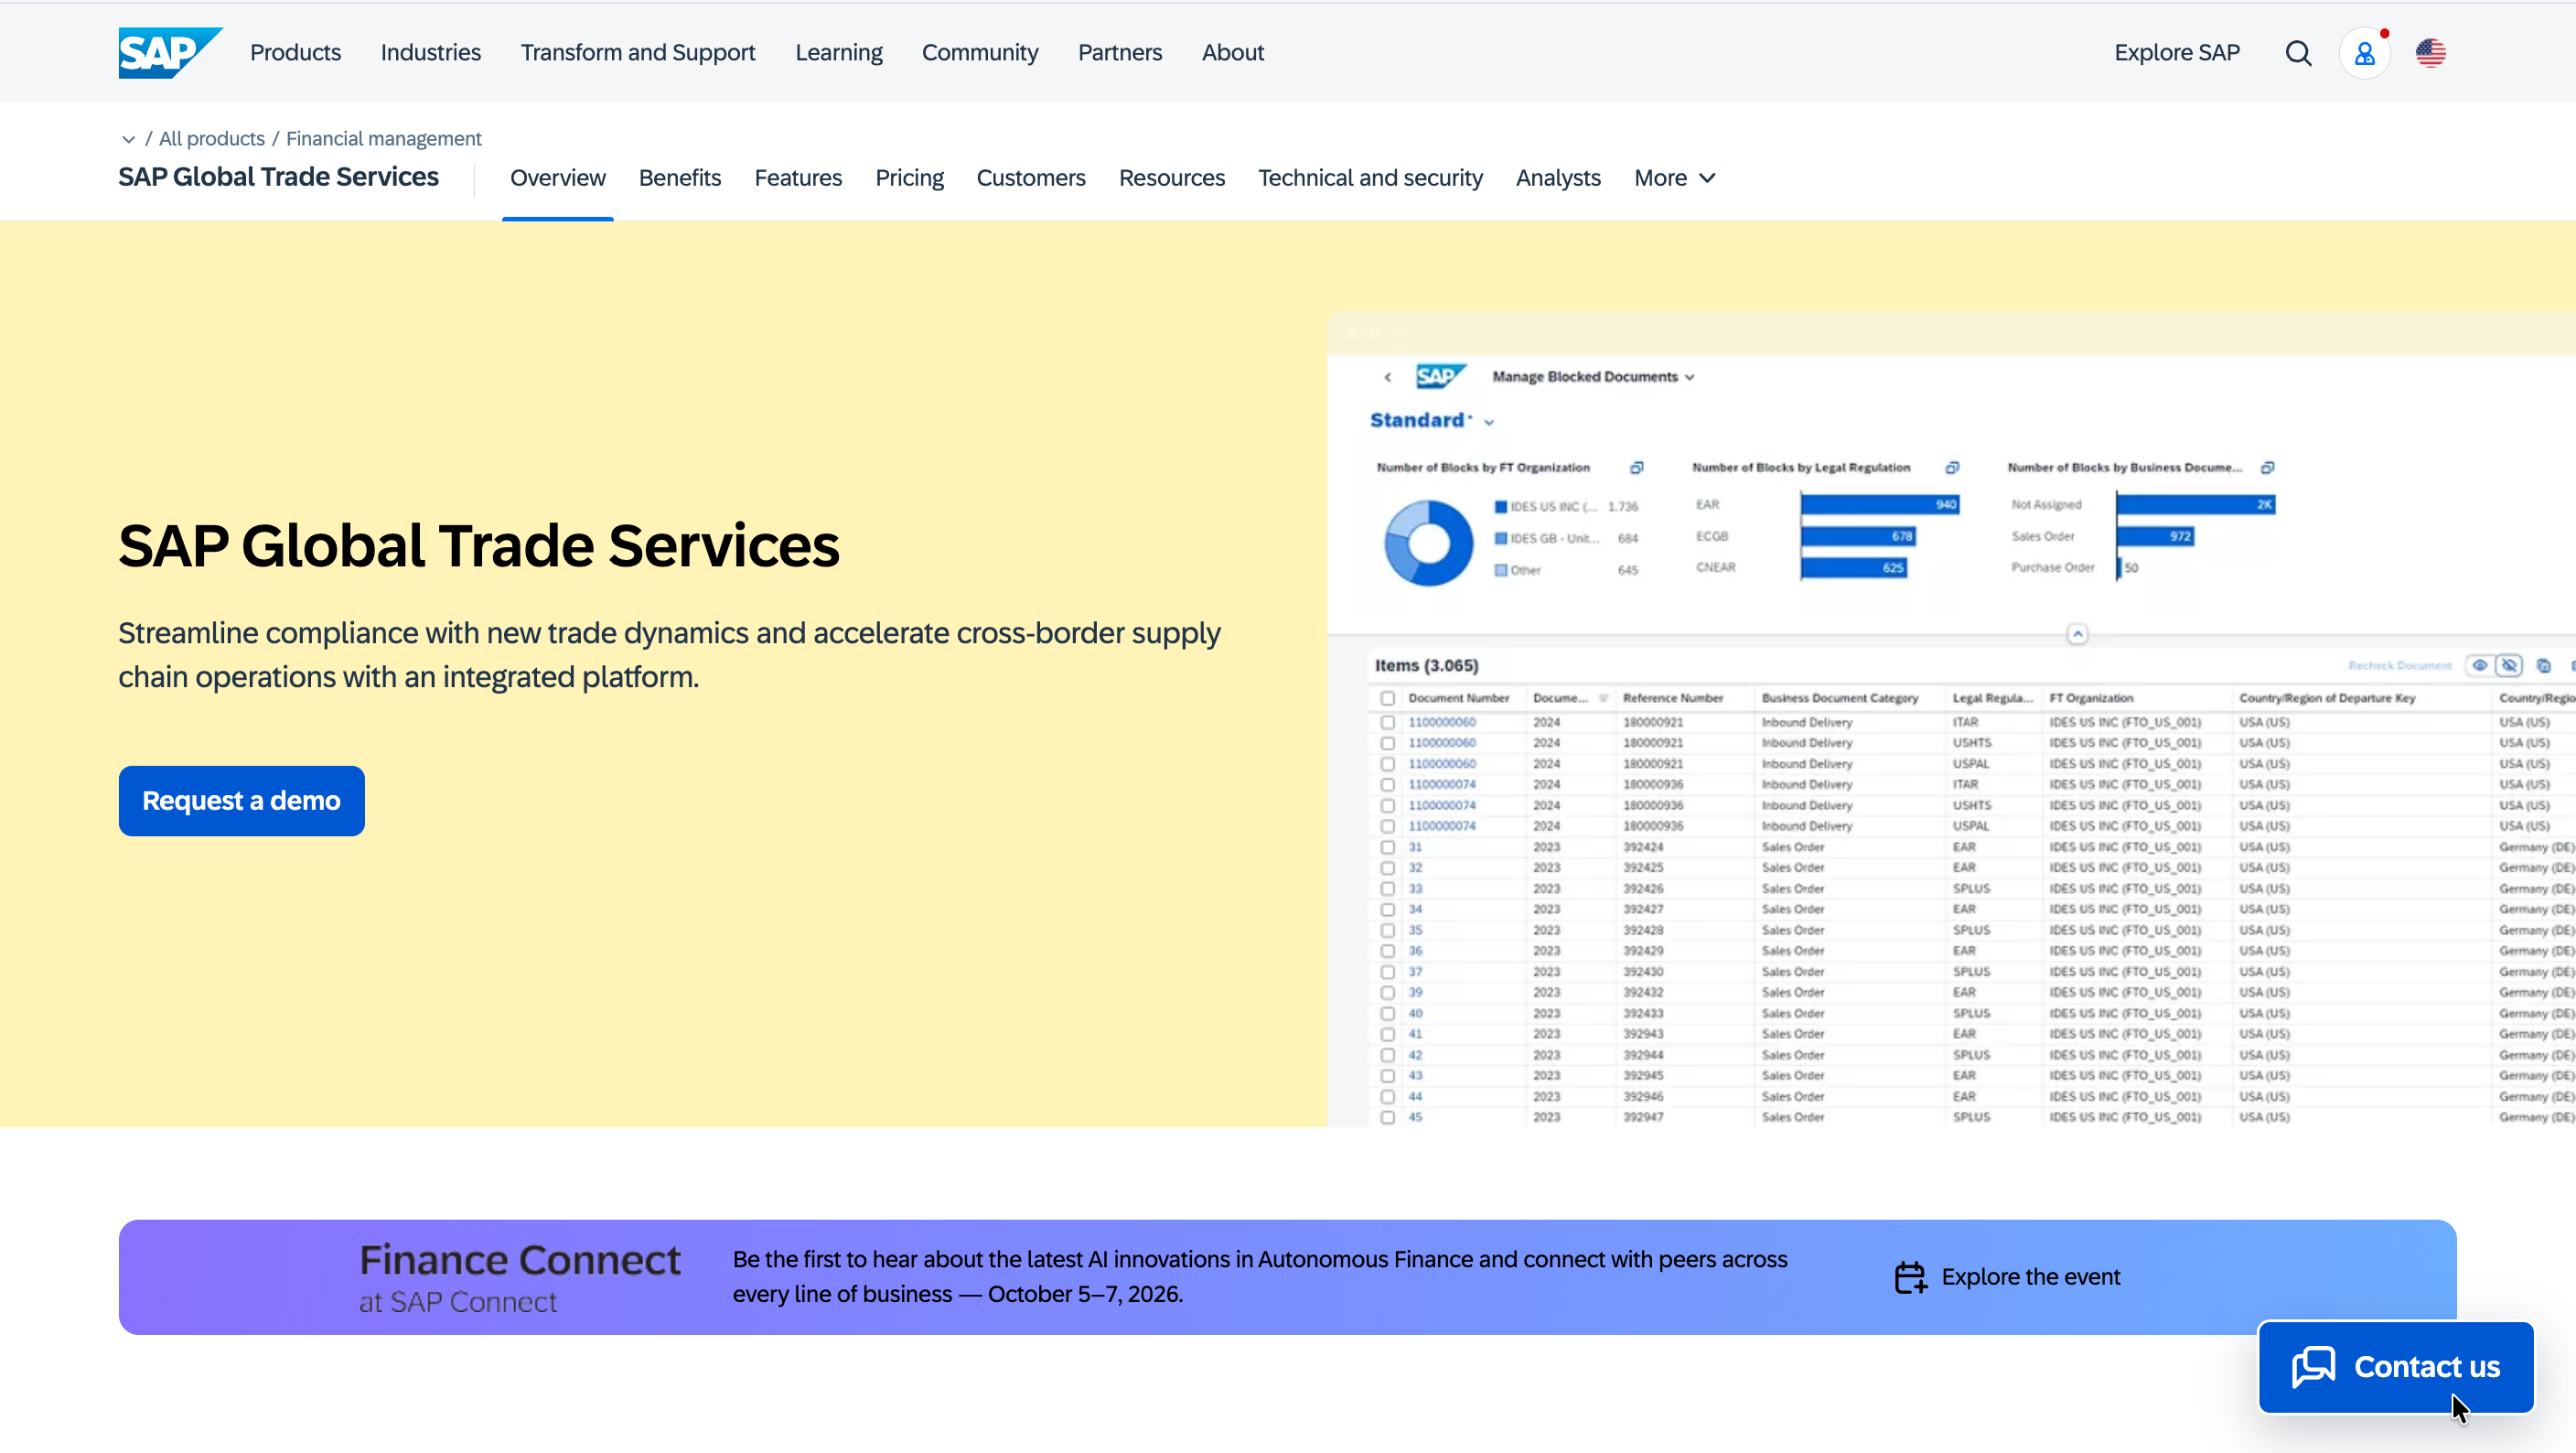Click the crossed-eye hide icon in Items toolbar
Screen dimensions: 2576x1453
click(x=2509, y=665)
